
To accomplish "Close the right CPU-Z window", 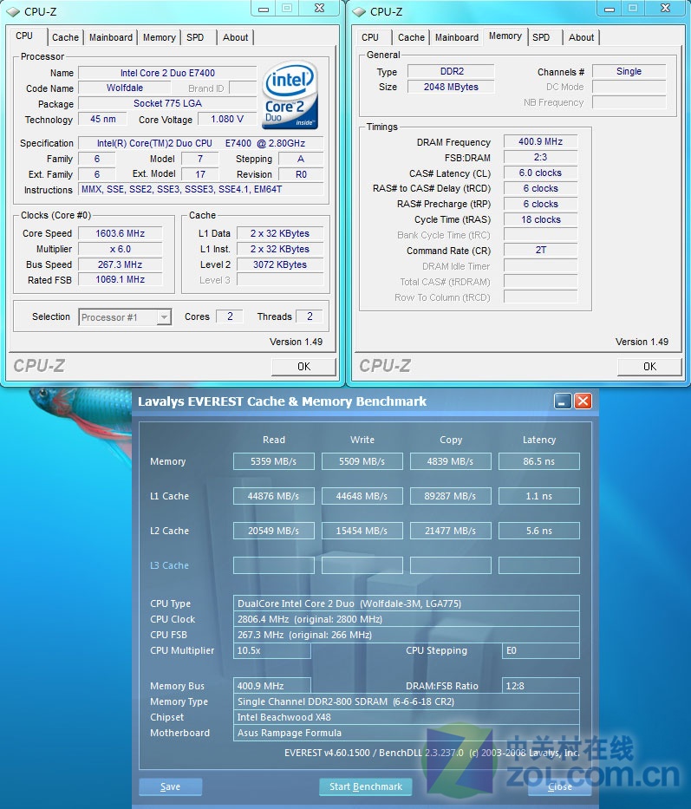I will [x=666, y=9].
